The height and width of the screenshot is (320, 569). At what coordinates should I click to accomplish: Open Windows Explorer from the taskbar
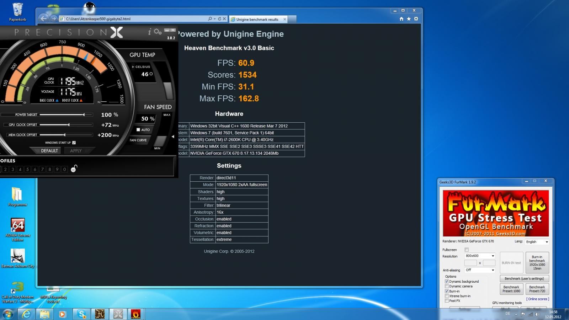coord(44,314)
